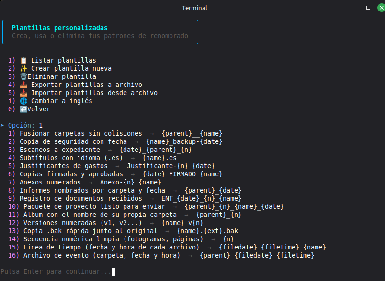This screenshot has width=385, height=281.
Task: Click the subtitle 'Crea, usa o elimina tus patrones de renombrado'
Action: 100,36
